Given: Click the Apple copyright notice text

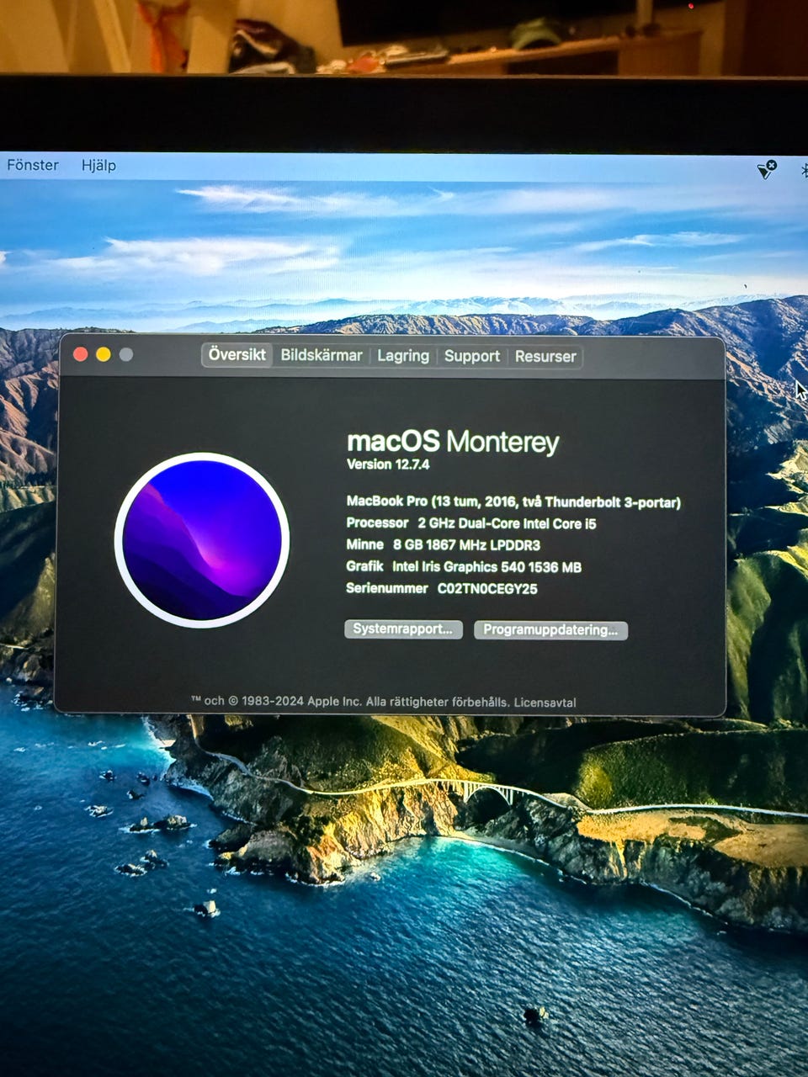Looking at the screenshot, I should (349, 702).
